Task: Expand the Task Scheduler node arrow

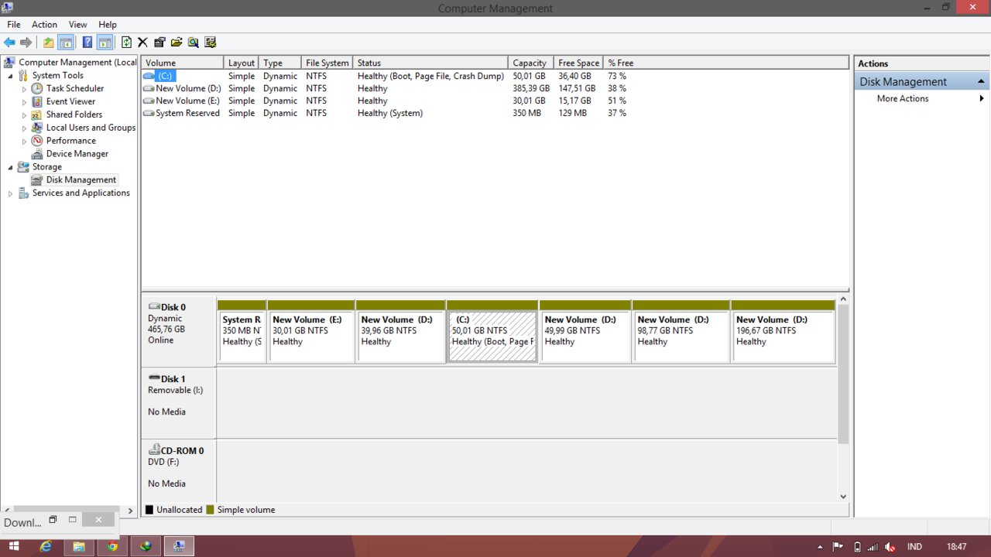Action: (24, 89)
